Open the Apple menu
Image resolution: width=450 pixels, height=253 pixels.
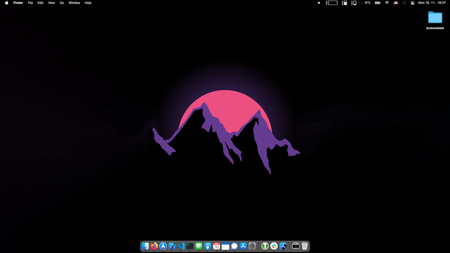coord(6,3)
